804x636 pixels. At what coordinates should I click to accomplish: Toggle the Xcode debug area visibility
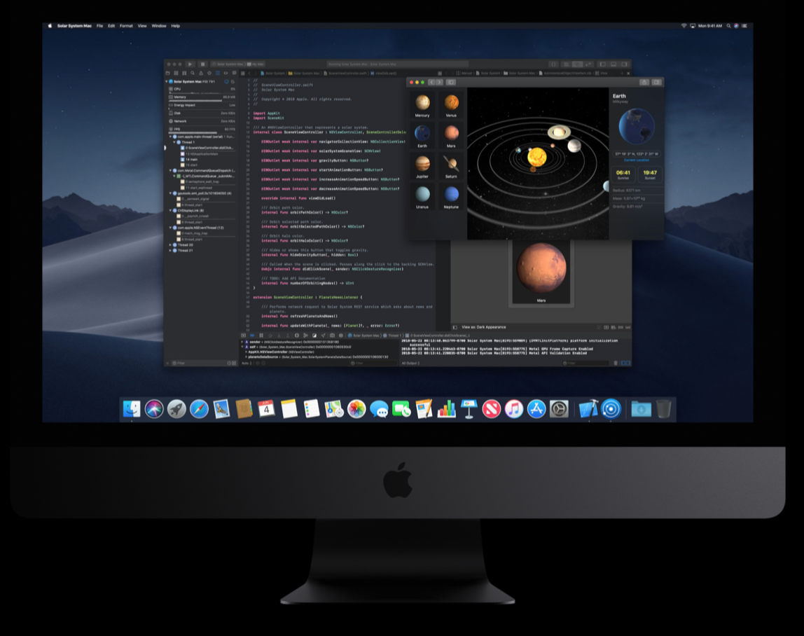614,64
